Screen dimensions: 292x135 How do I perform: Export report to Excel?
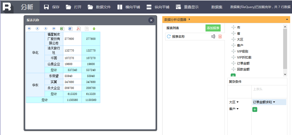(x=62, y=28)
